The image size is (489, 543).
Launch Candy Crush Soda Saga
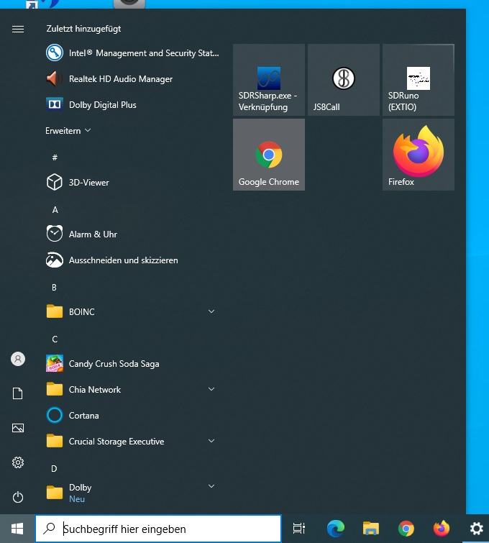[x=103, y=364]
